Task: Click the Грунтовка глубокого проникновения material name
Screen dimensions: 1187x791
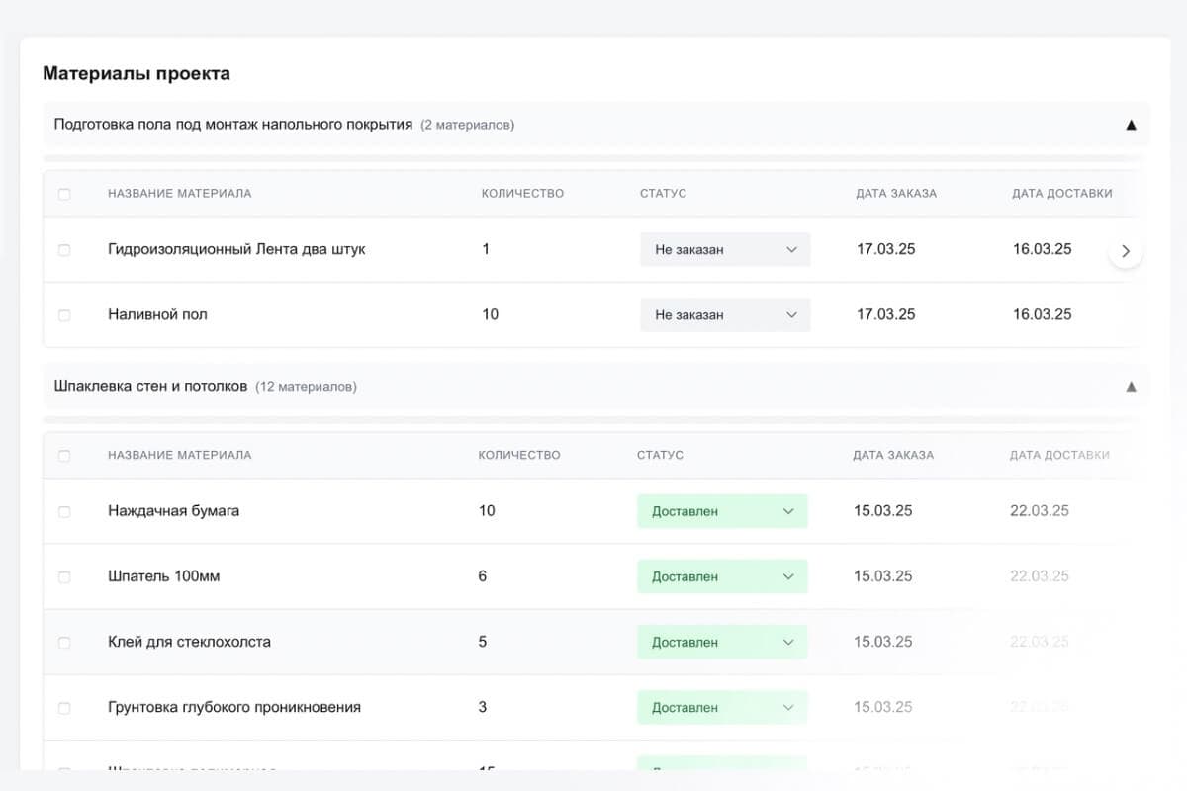Action: (233, 707)
